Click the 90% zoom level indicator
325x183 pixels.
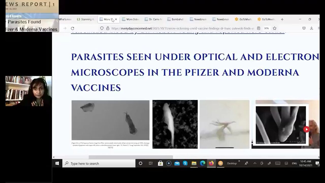pos(266,28)
